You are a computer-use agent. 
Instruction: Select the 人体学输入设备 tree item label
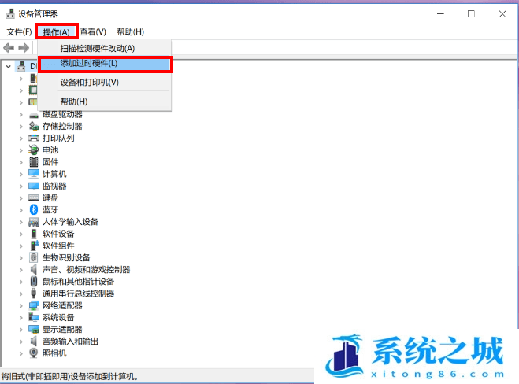[x=70, y=222]
